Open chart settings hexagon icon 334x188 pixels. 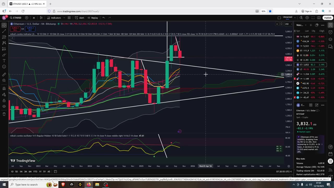(307, 18)
